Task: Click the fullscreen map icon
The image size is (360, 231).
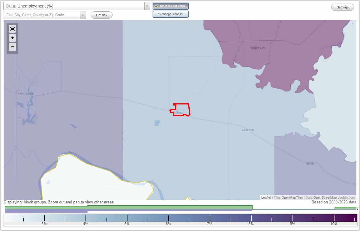Action: tap(12, 29)
